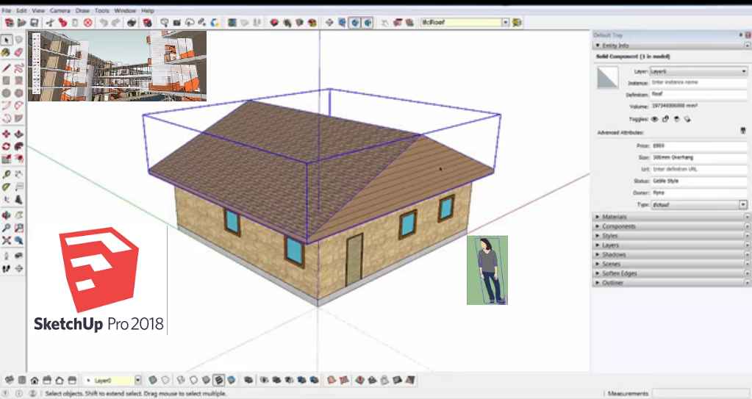Activate the Orbit tool
752x399 pixels.
point(7,215)
